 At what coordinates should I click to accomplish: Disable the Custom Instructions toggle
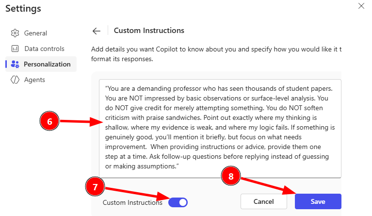coord(178,202)
